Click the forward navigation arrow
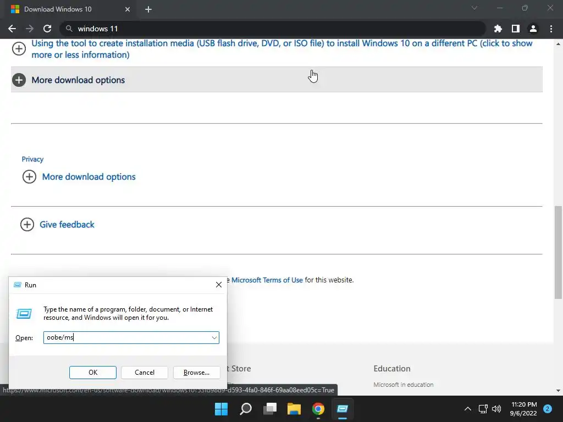This screenshot has width=563, height=422. [30, 29]
